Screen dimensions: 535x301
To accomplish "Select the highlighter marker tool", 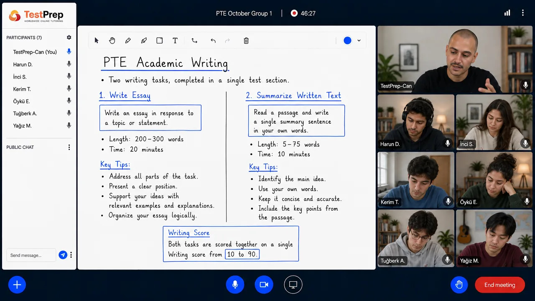I will [x=144, y=41].
